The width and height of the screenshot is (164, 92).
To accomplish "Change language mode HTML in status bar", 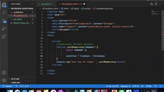I will pos(149,86).
